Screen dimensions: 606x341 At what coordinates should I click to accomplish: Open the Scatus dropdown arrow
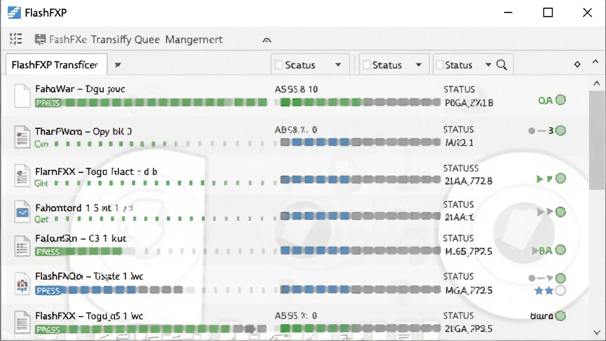338,65
